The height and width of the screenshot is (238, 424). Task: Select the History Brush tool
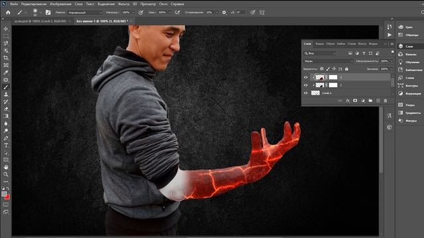tap(6, 102)
